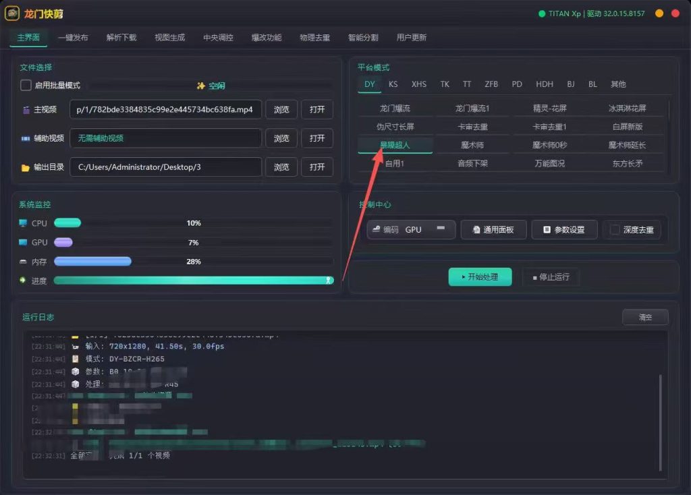Open the 编码 GPU dropdown
Viewport: 691px width, 495px height.
coord(411,229)
